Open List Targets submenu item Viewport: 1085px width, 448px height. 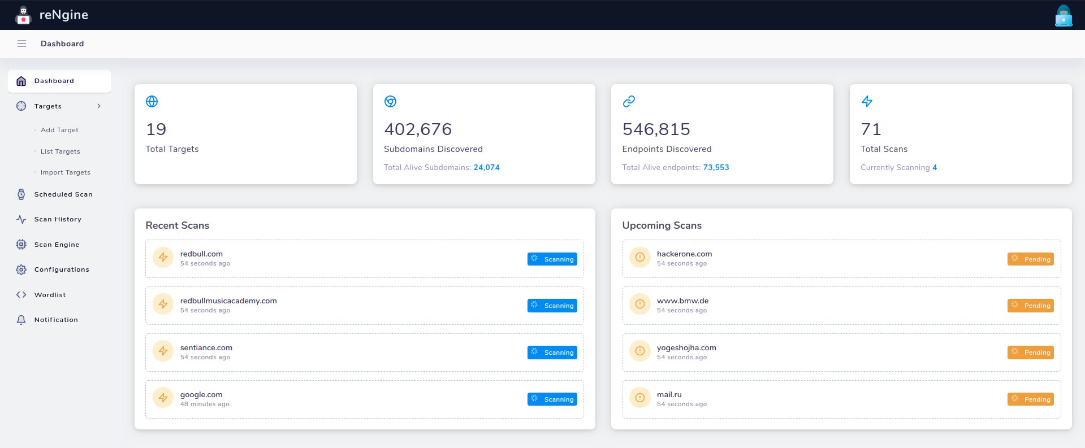pos(60,151)
